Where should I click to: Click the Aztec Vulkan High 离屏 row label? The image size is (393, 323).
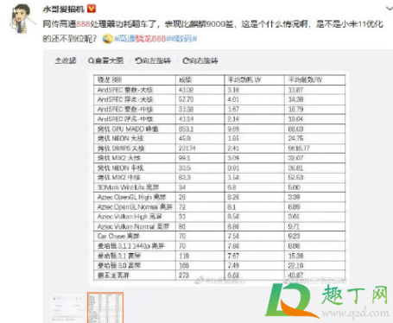[130, 217]
